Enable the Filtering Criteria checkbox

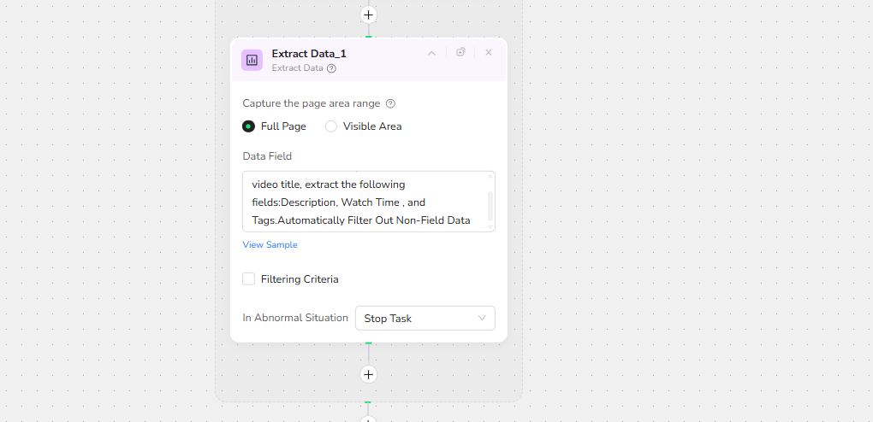[x=248, y=278]
